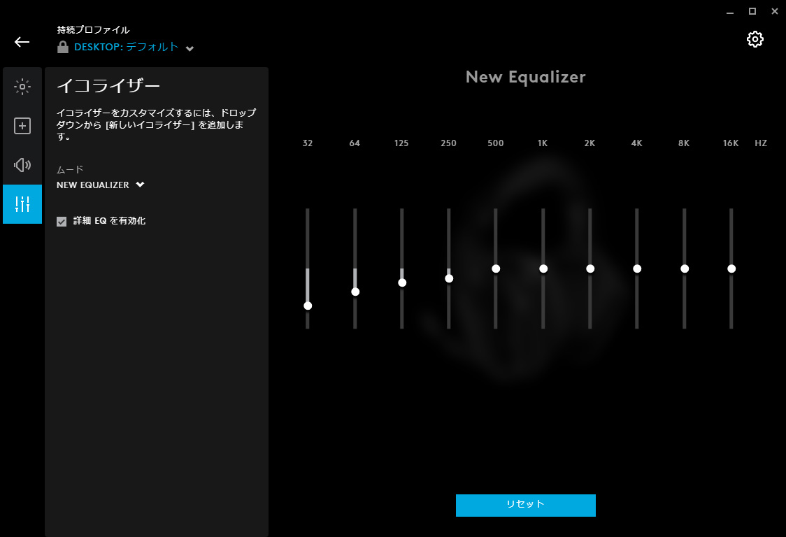The image size is (786, 537).
Task: Open the assignments plus-icon sidebar tab
Action: click(22, 126)
